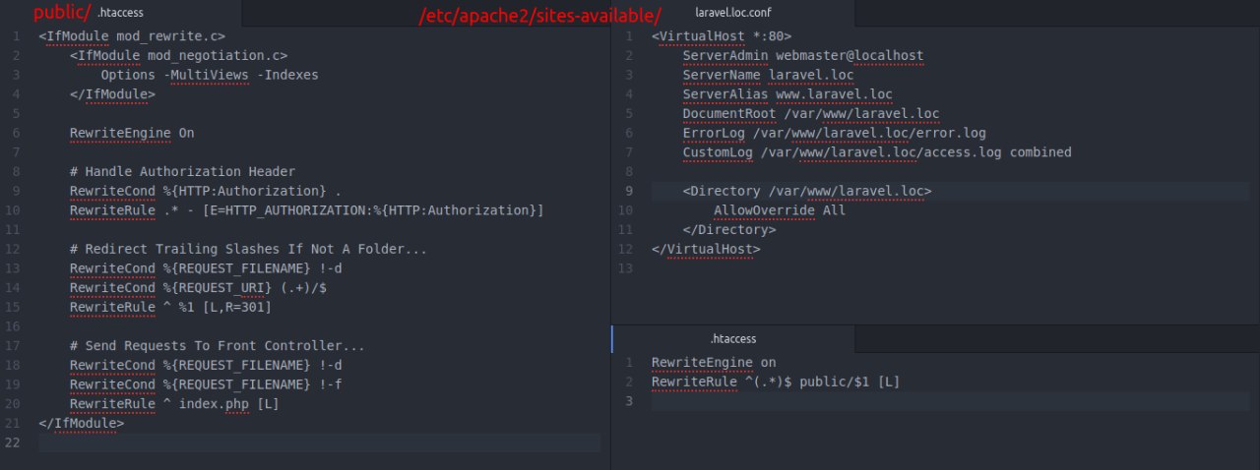Image resolution: width=1260 pixels, height=470 pixels.
Task: Place cursor on '<IfModule mod_rewrite.c>' line
Action: pos(132,36)
